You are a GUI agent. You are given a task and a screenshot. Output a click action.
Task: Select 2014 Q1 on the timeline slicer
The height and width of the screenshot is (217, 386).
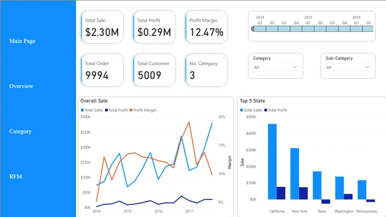tap(260, 29)
